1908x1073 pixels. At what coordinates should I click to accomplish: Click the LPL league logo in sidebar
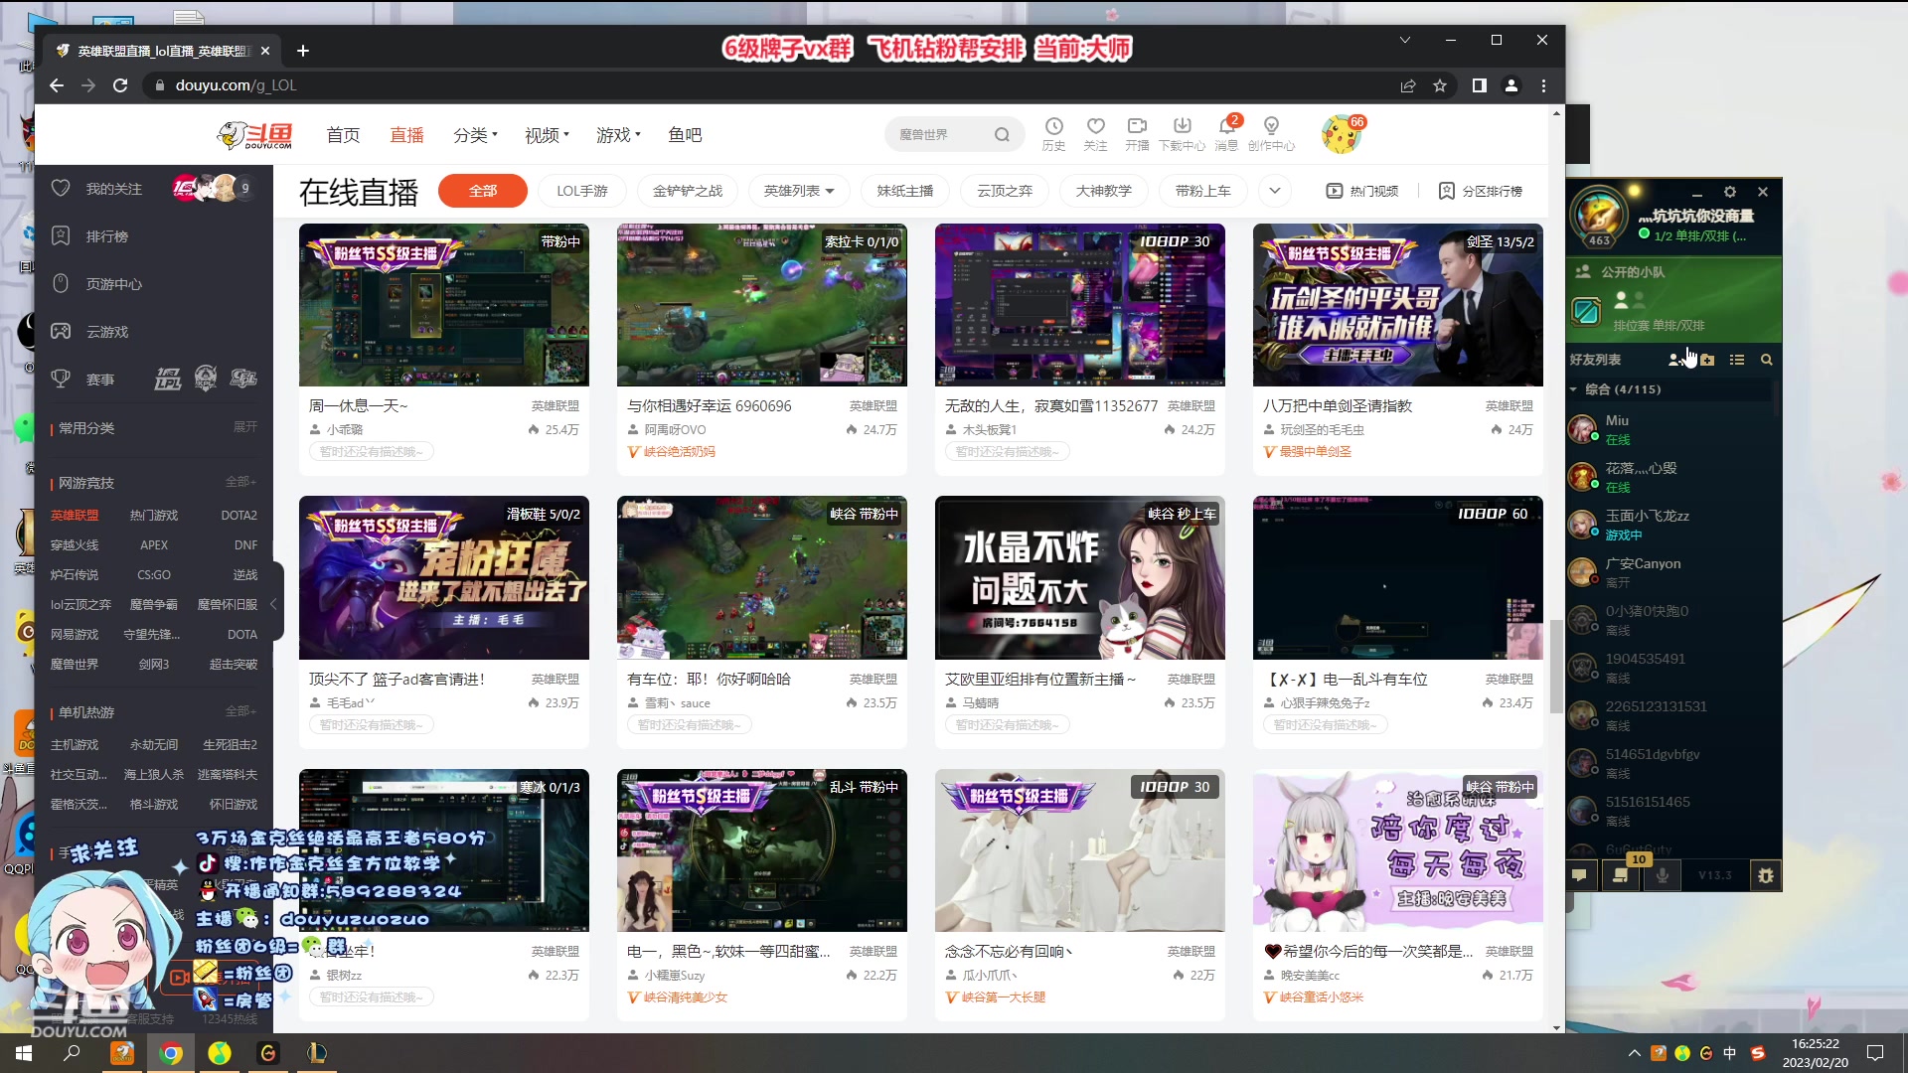click(x=168, y=379)
